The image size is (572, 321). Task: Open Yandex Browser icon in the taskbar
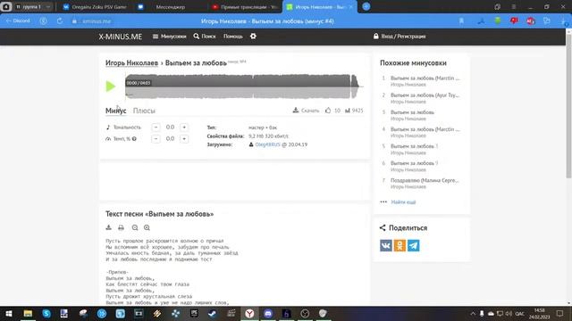249,313
